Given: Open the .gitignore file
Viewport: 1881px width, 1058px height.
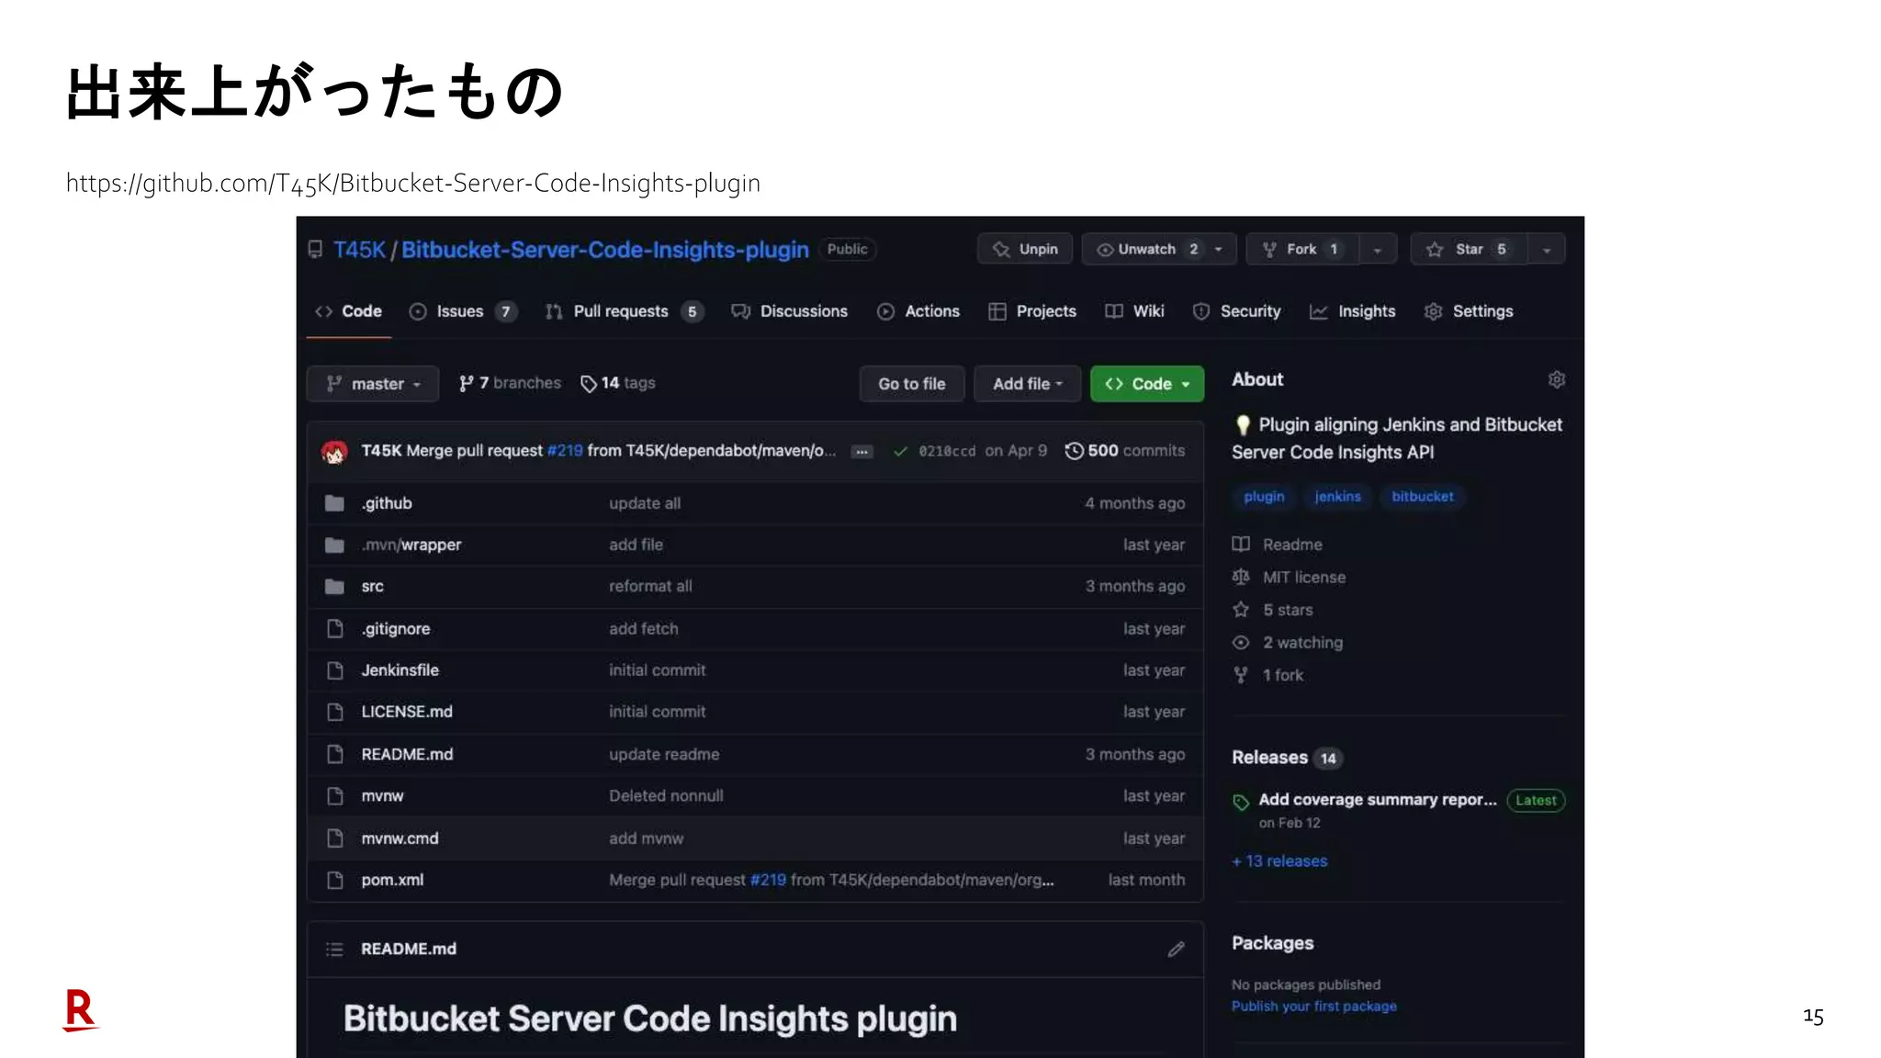Looking at the screenshot, I should point(396,629).
